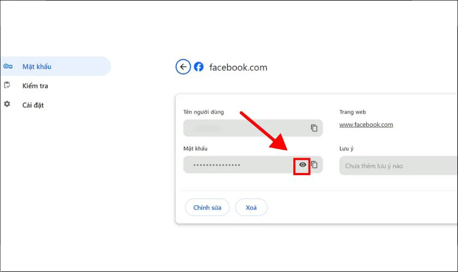Click the Trang web label

click(x=353, y=112)
